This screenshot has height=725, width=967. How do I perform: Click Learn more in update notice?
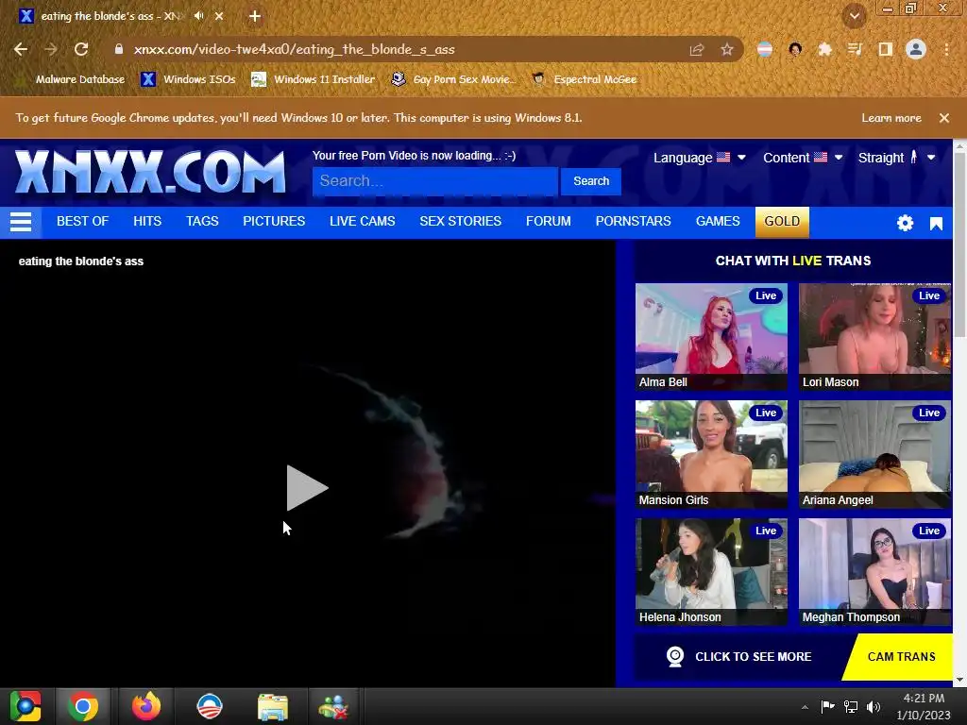(891, 118)
